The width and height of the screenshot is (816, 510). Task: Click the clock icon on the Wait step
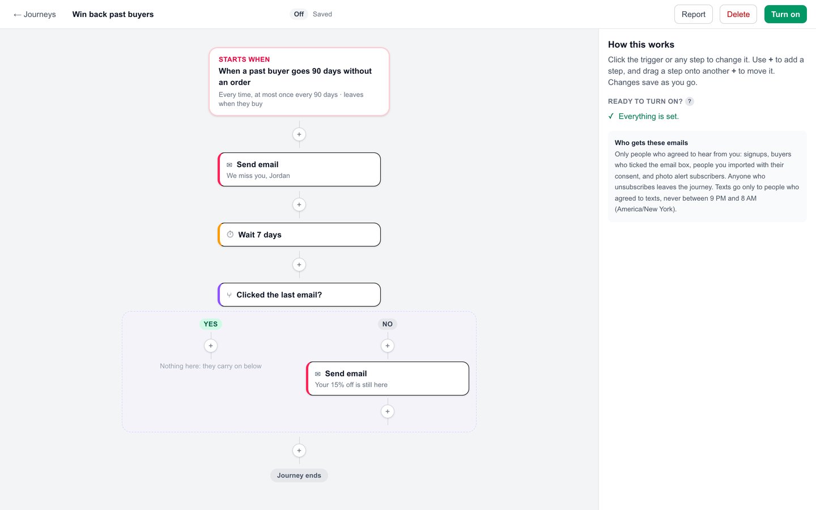(x=230, y=235)
